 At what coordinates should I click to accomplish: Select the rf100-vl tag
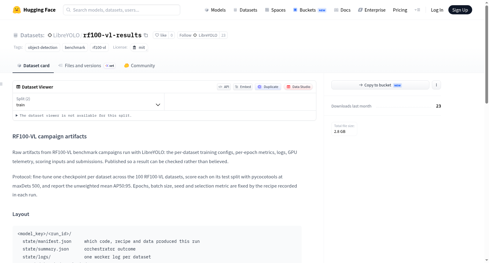point(99,47)
